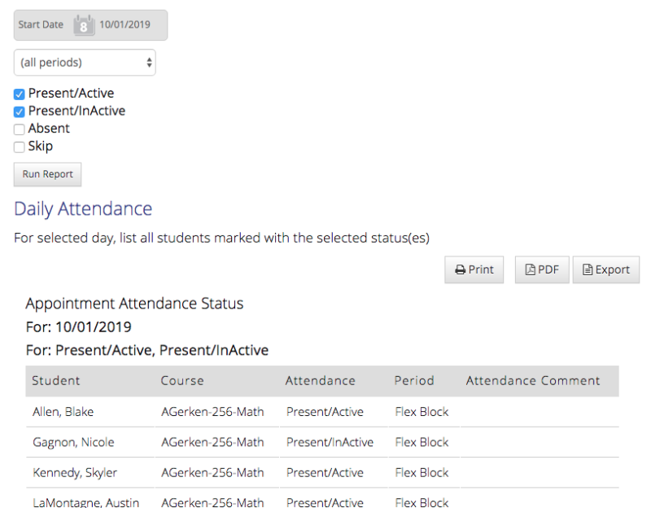Click the Print button
This screenshot has width=651, height=508.
pos(474,269)
